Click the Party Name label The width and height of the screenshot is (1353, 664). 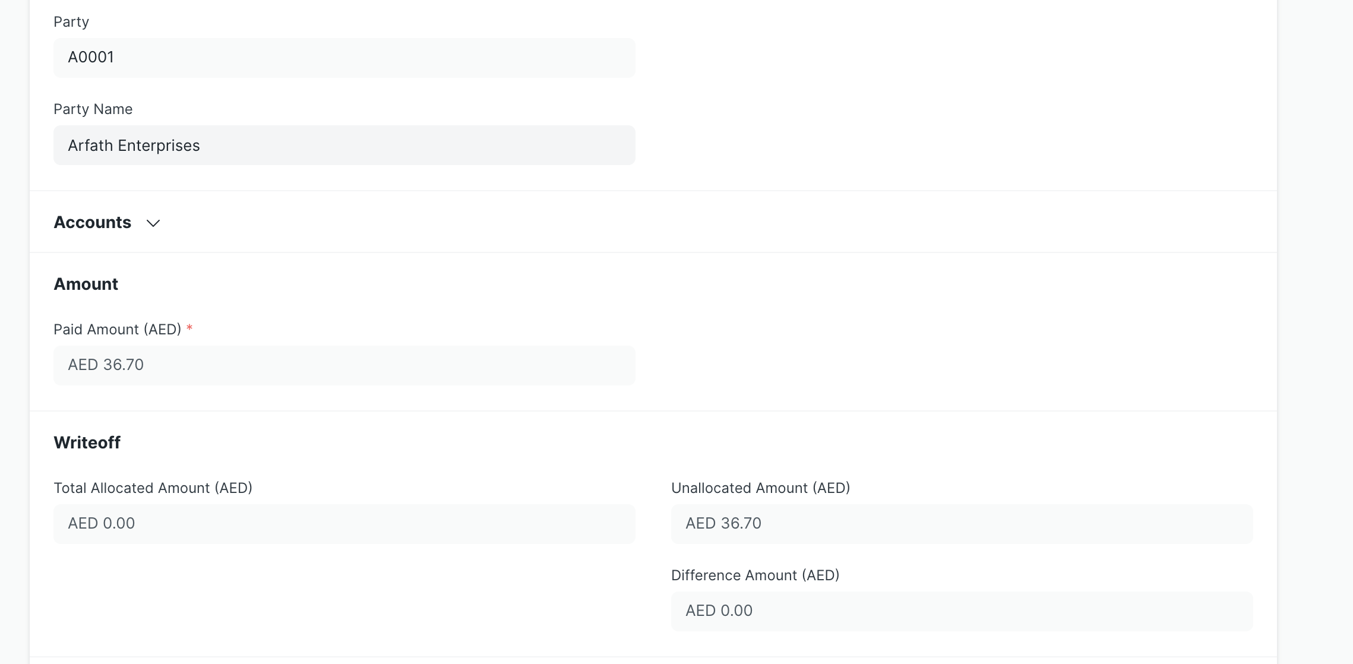(93, 109)
